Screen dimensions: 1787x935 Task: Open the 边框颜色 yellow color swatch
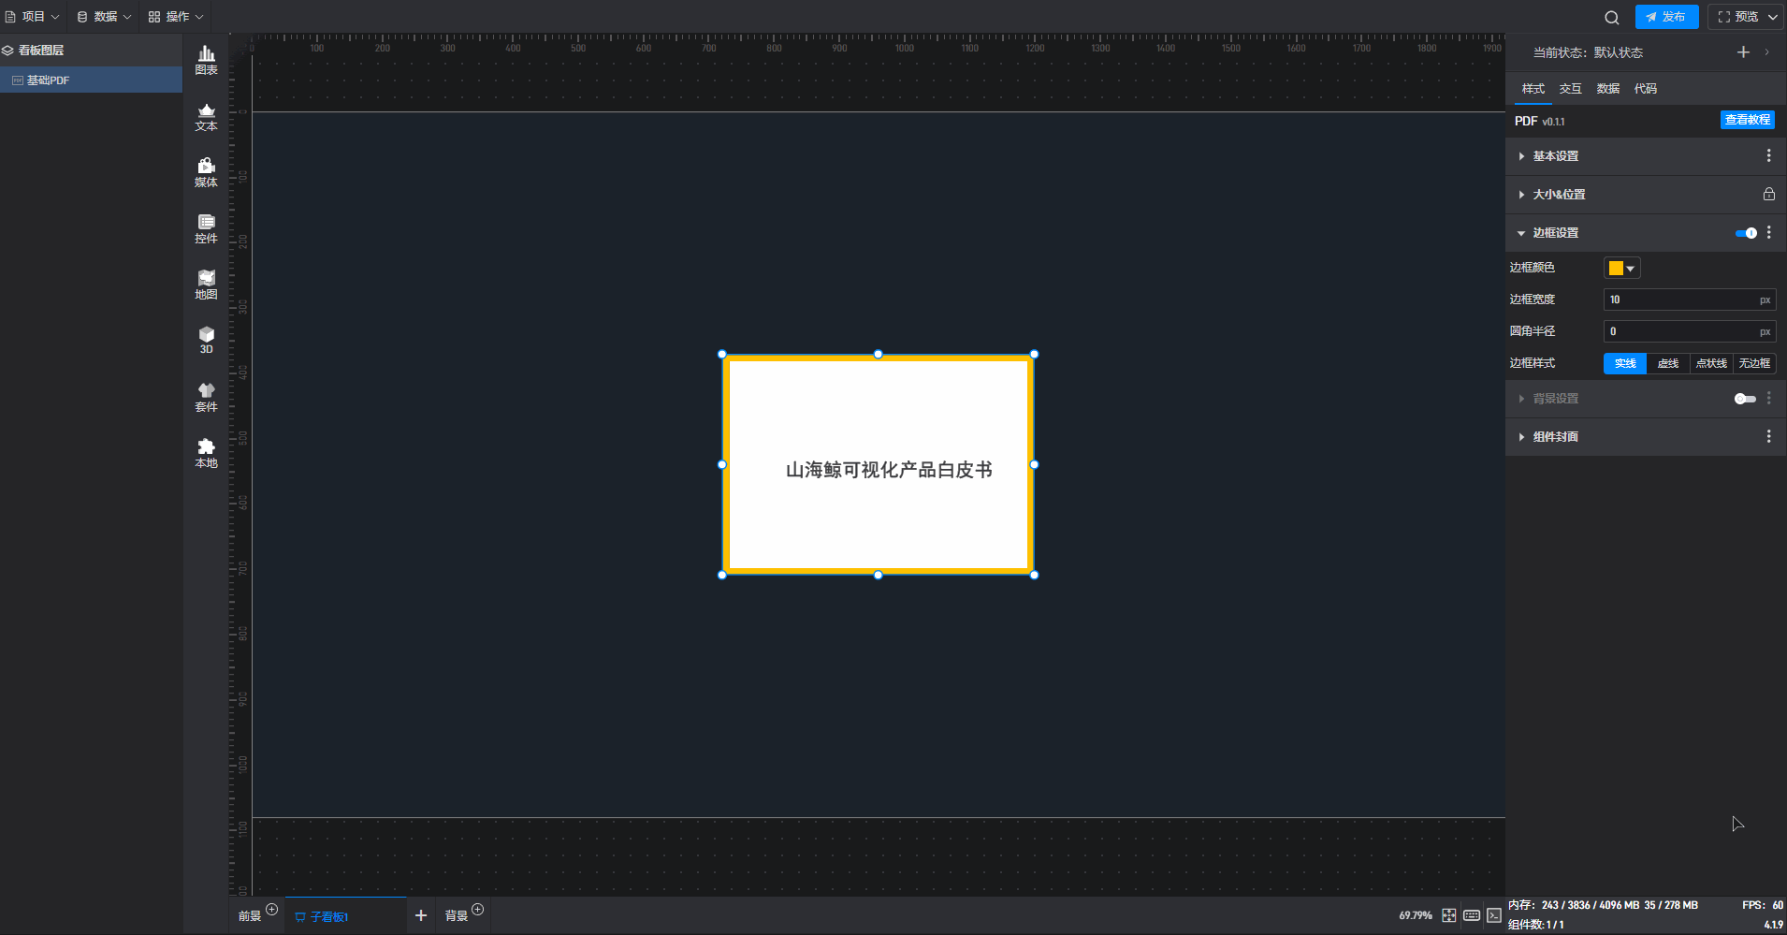pos(1621,269)
